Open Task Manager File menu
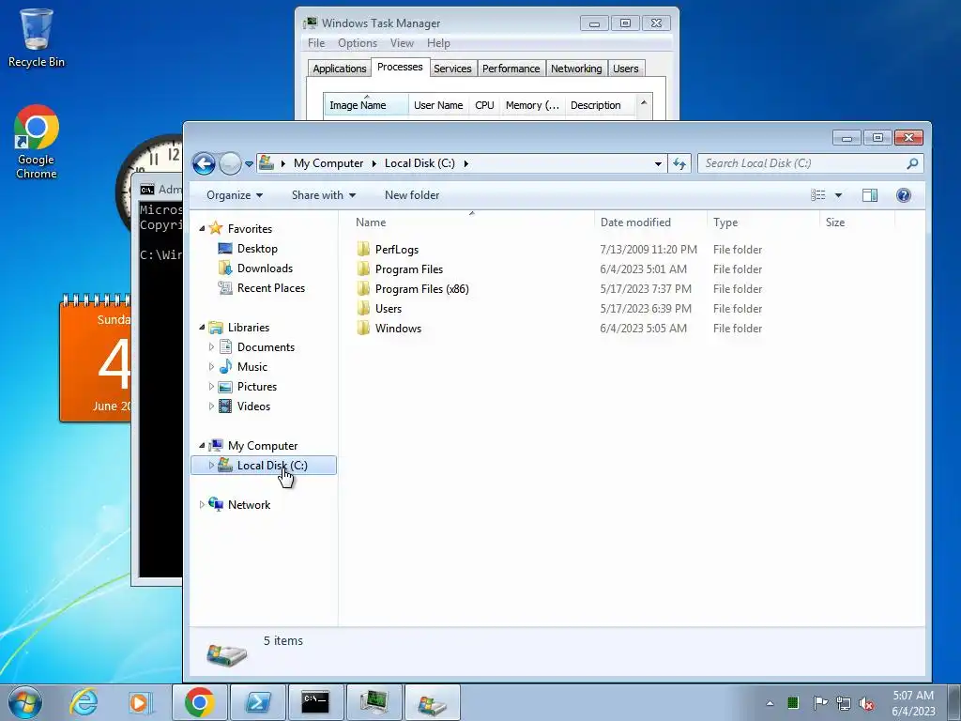The height and width of the screenshot is (721, 961). 316,43
